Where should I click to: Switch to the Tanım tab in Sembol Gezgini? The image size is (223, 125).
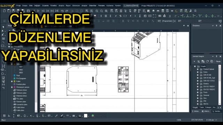201,107
